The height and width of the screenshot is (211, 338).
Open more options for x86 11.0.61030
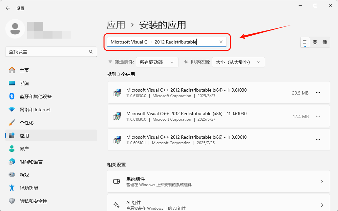click(x=318, y=116)
